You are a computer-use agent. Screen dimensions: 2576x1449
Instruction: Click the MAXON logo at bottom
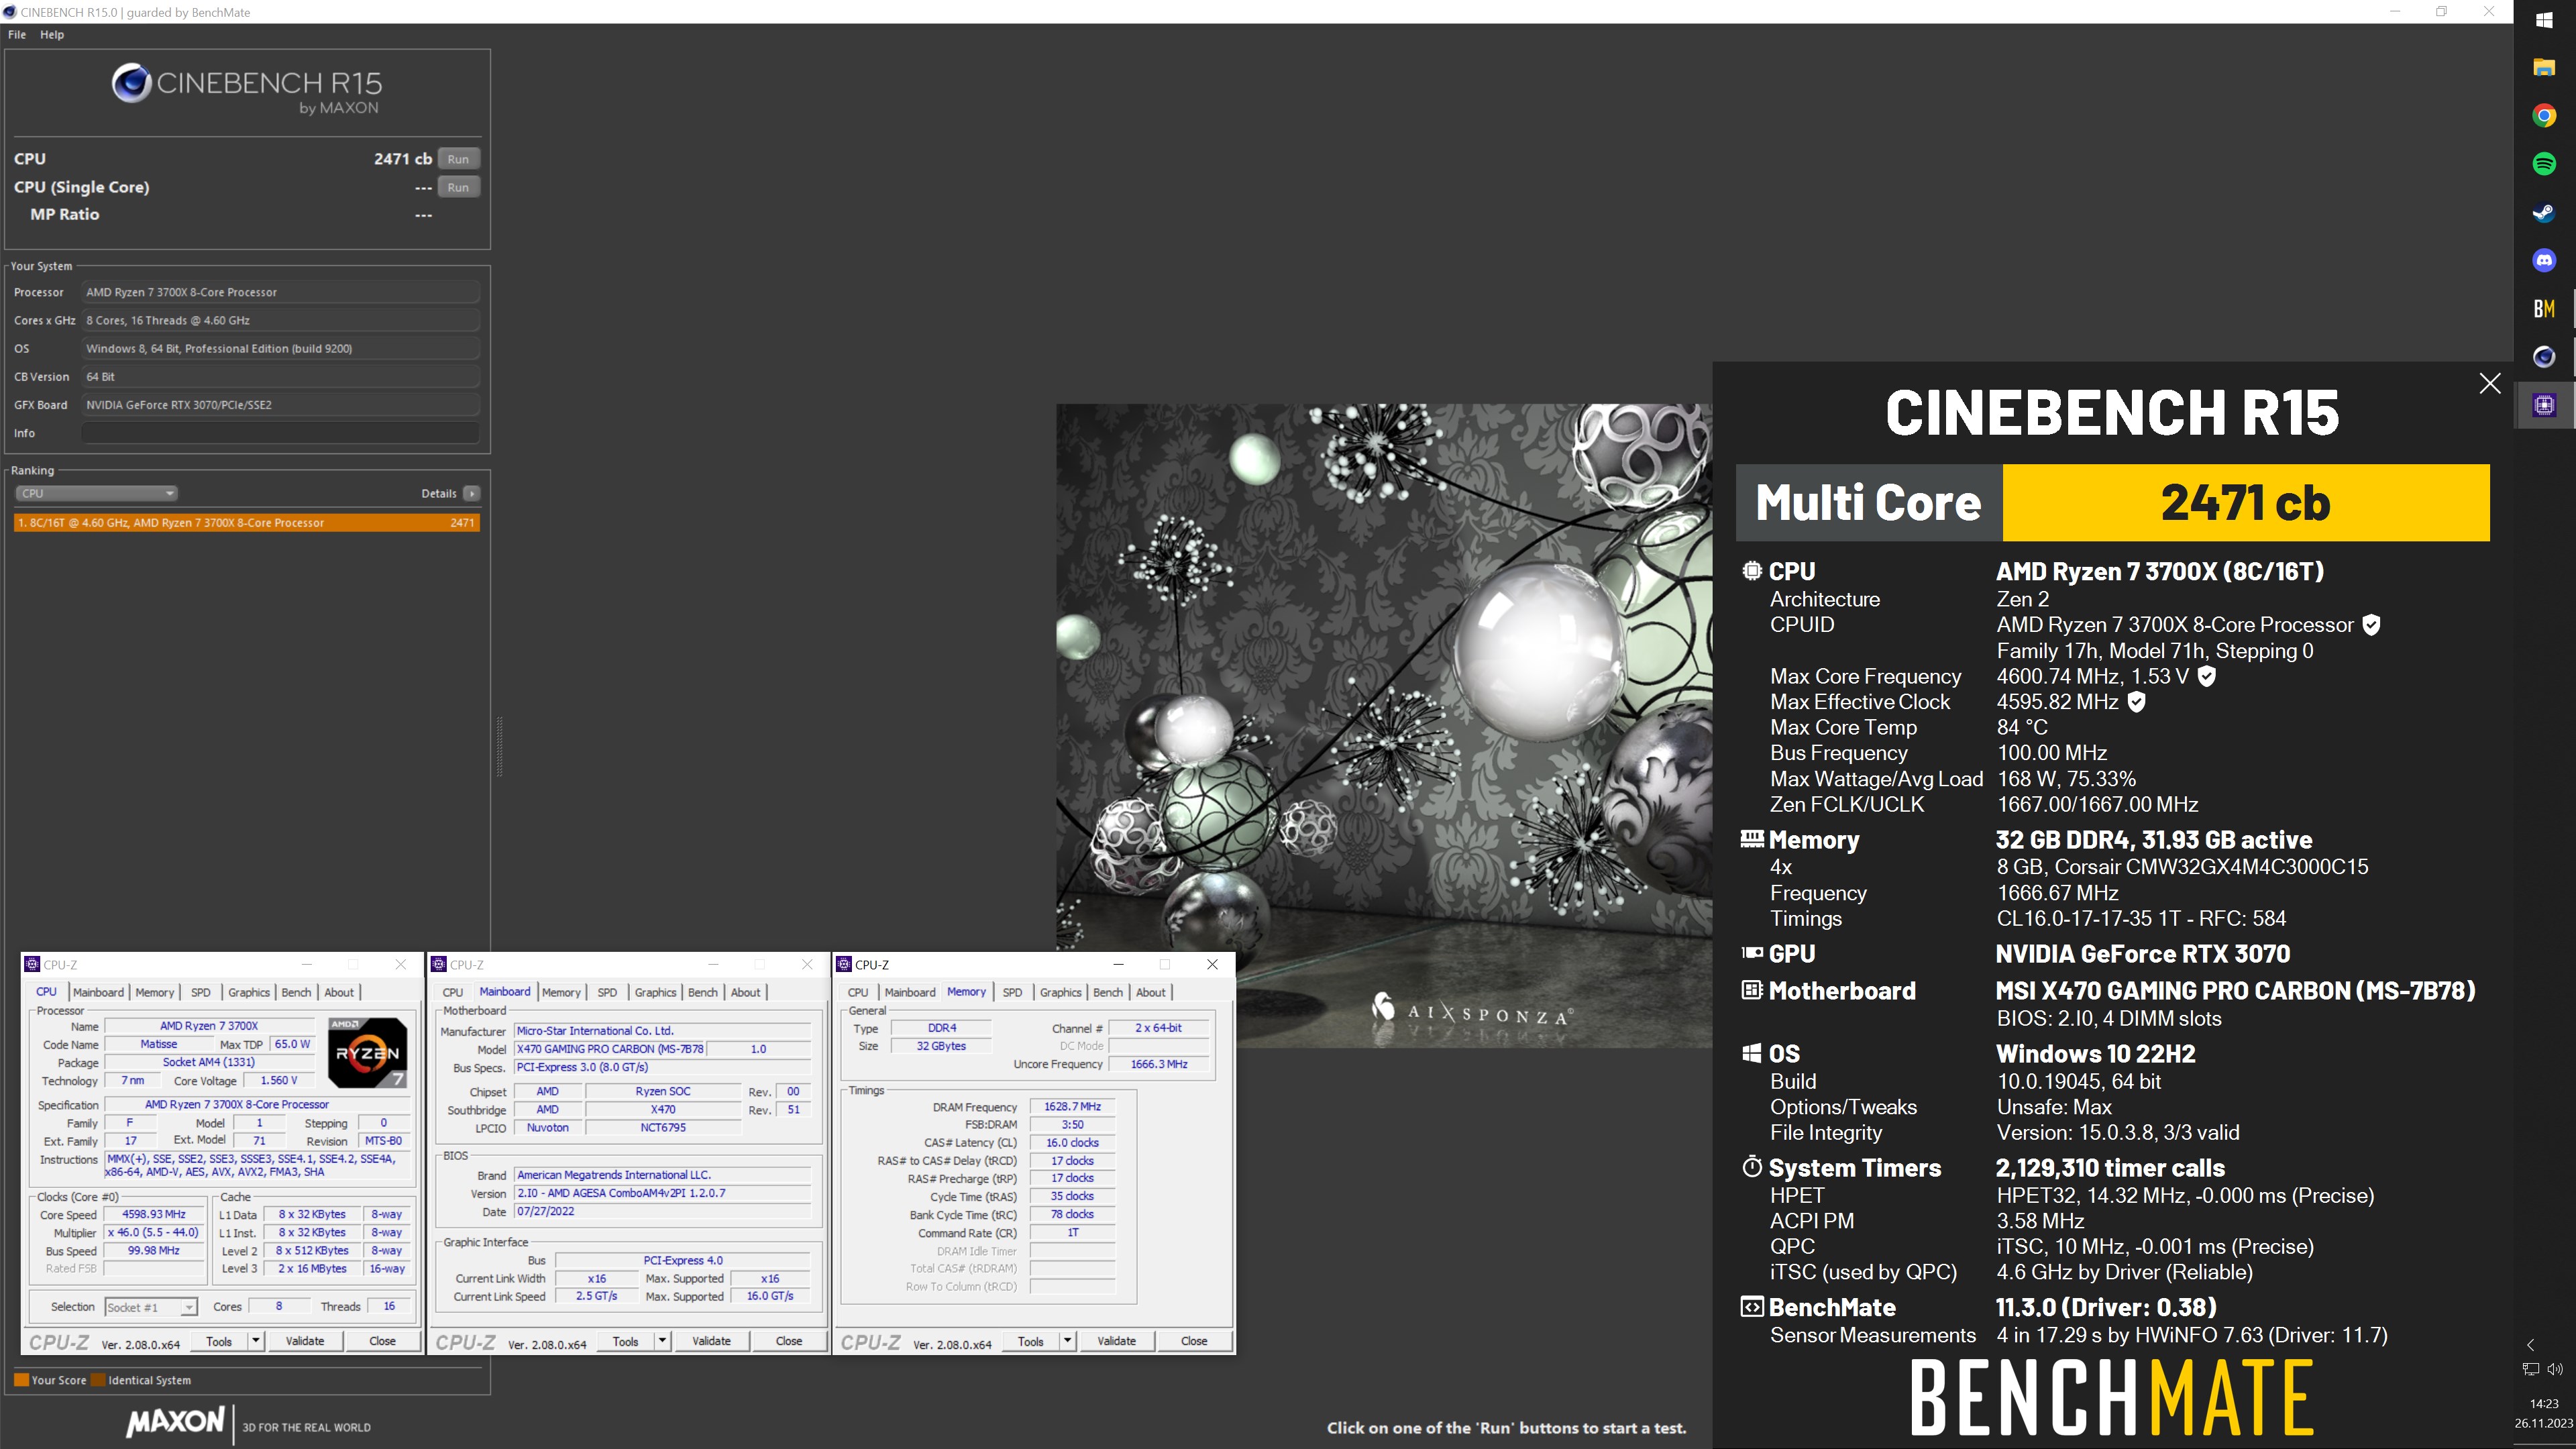pyautogui.click(x=176, y=1422)
